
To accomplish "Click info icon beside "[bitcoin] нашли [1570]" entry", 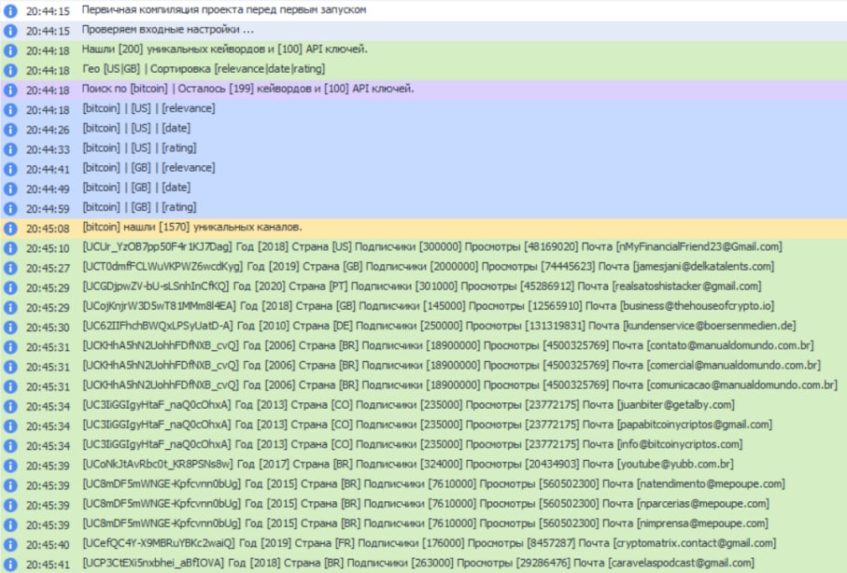I will pos(10,228).
